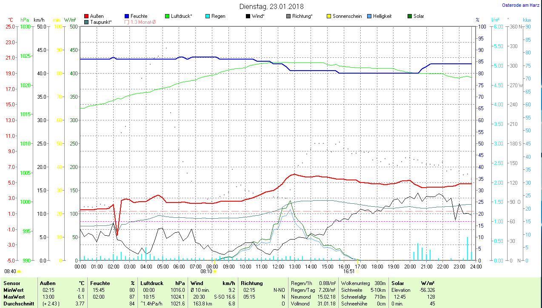Image resolution: width=542 pixels, height=308 pixels.
Task: Click the half-sun icon beside 08:40
Action: tap(19, 271)
